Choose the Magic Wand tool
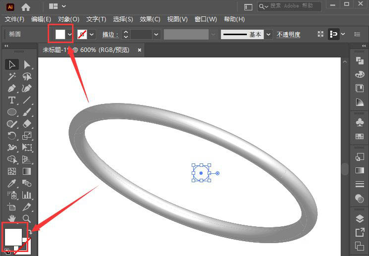 tap(12, 76)
